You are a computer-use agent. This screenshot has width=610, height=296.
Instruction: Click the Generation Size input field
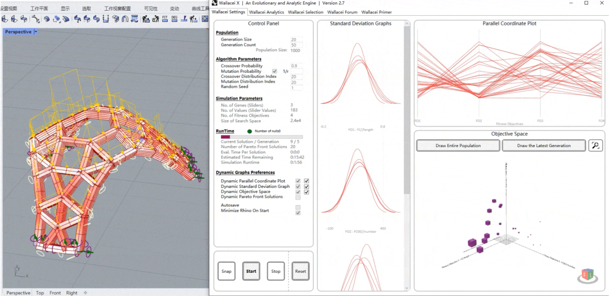tap(297, 39)
